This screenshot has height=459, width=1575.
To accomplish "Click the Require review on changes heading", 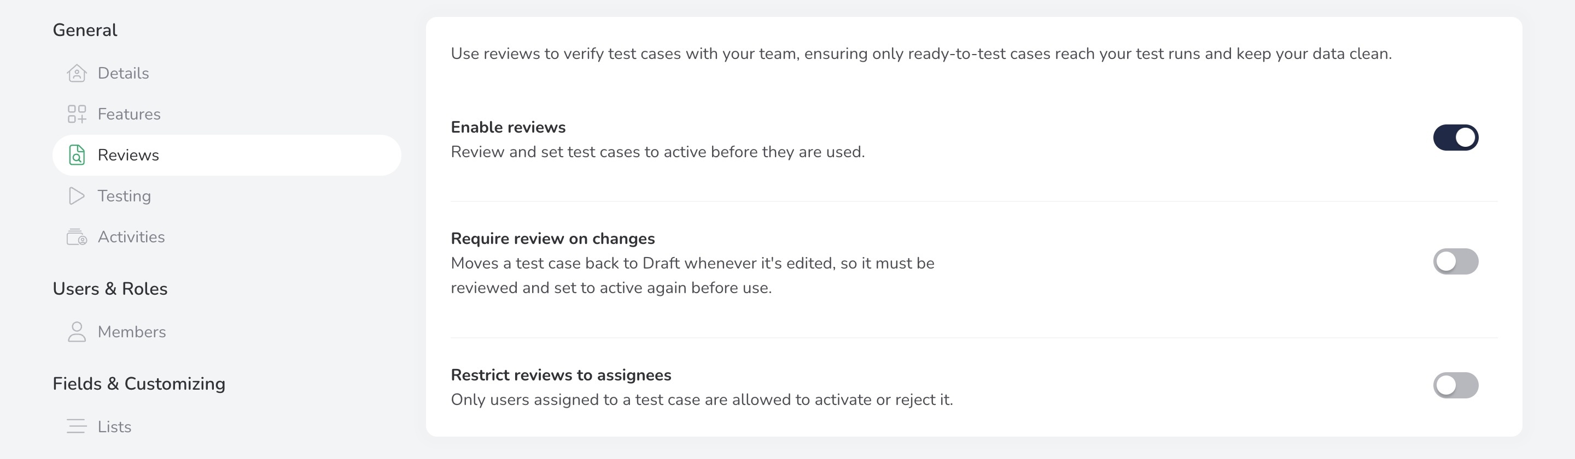I will point(553,239).
